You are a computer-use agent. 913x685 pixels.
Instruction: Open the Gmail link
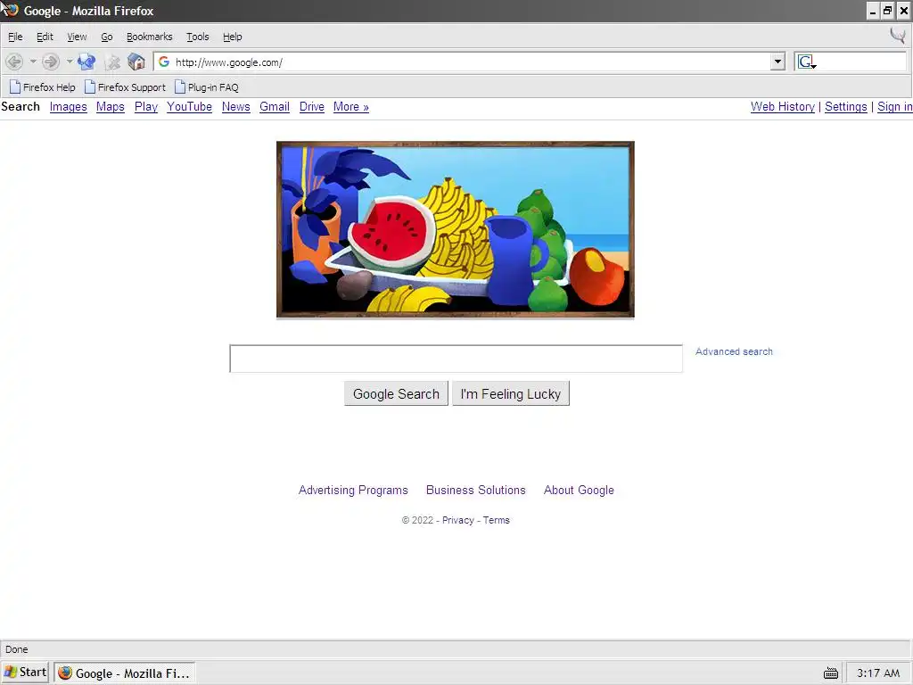pos(275,107)
